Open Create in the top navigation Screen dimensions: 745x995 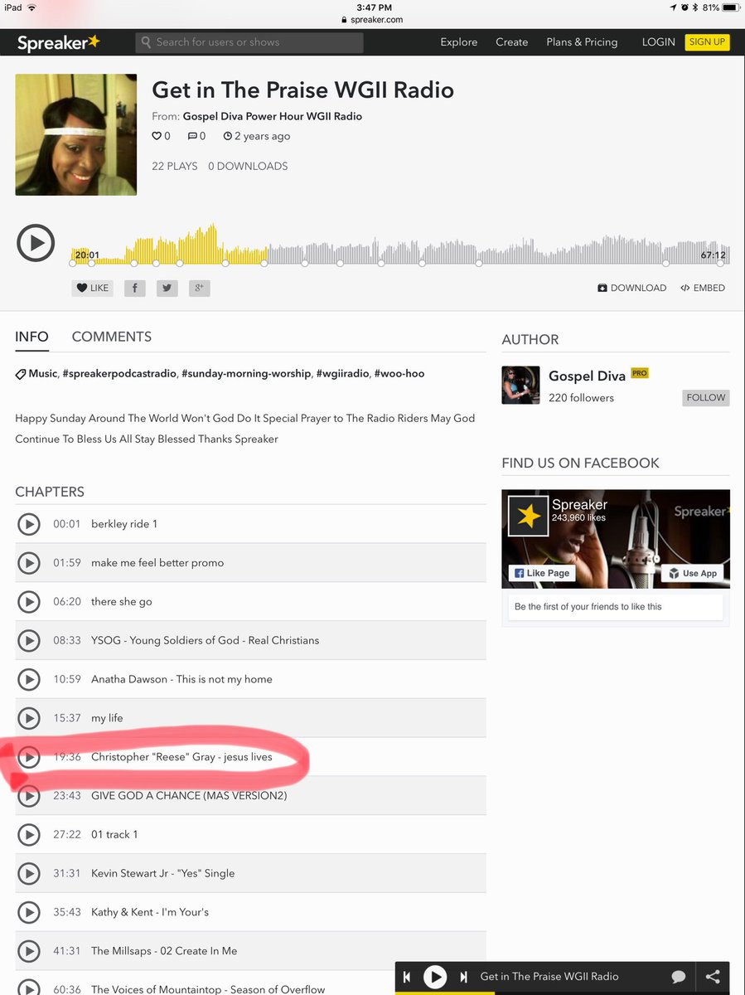(511, 42)
